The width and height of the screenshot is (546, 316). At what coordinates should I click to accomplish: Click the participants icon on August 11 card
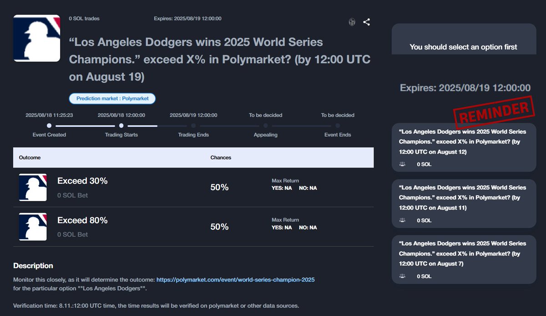pos(402,220)
